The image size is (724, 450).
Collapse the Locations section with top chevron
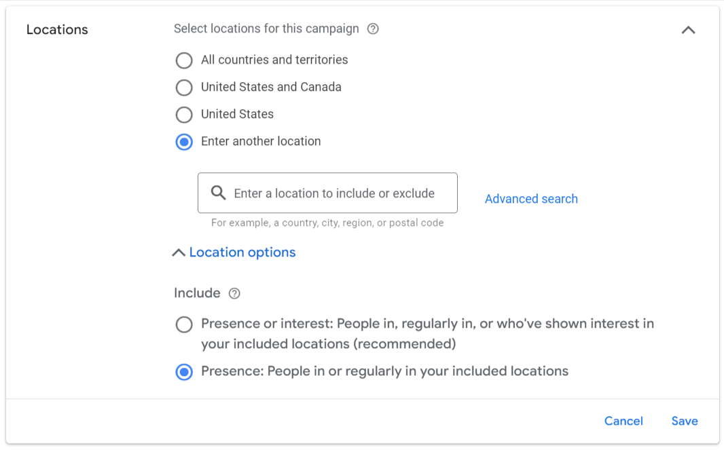pyautogui.click(x=688, y=30)
